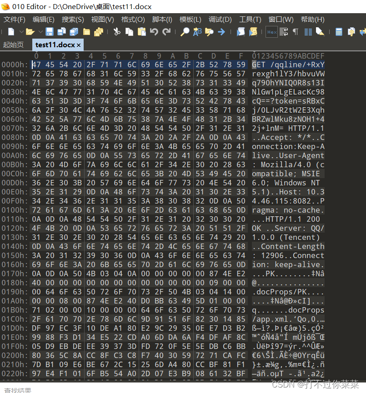Open the 文件(F) menu
This screenshot has height=393, width=366.
(14, 19)
